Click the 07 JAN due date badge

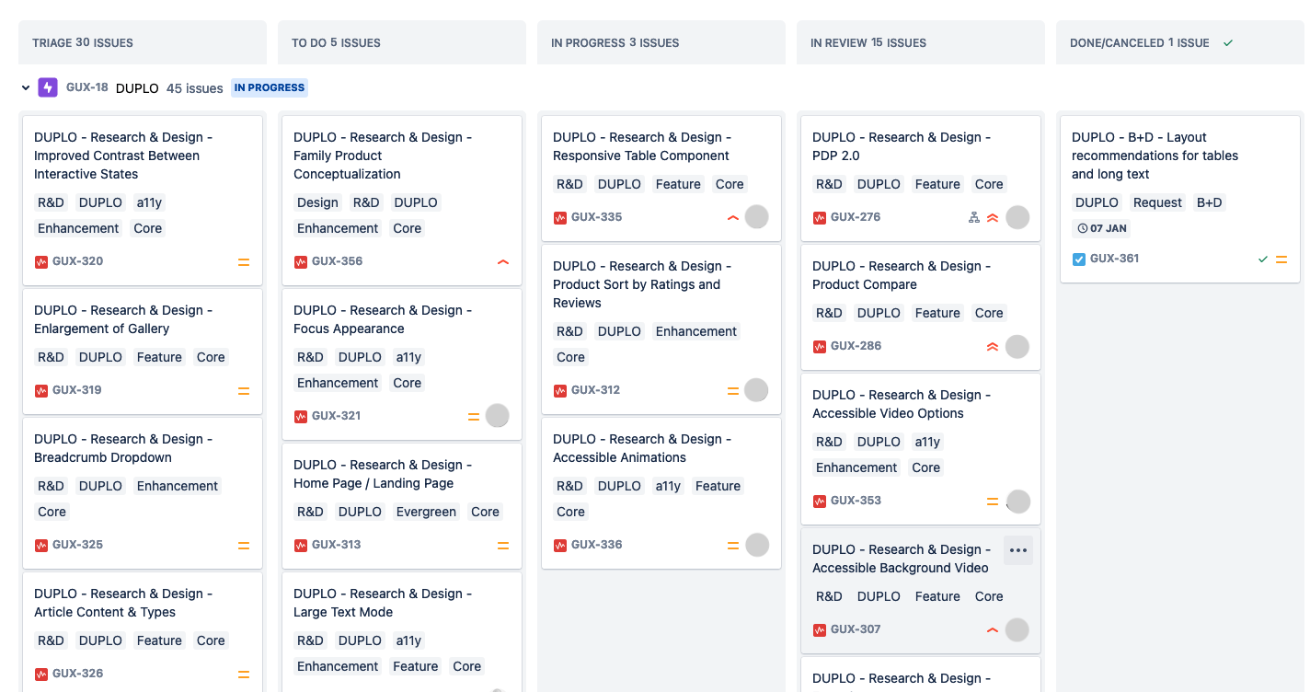coord(1102,228)
